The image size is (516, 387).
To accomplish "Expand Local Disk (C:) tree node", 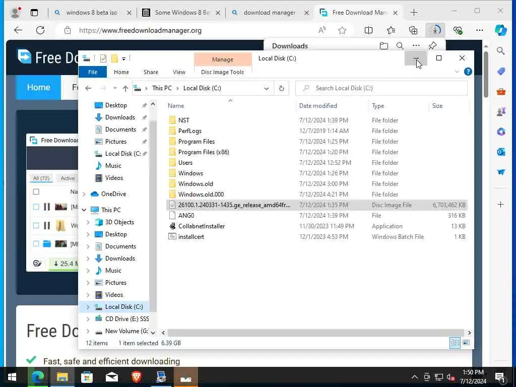I will 88,307.
